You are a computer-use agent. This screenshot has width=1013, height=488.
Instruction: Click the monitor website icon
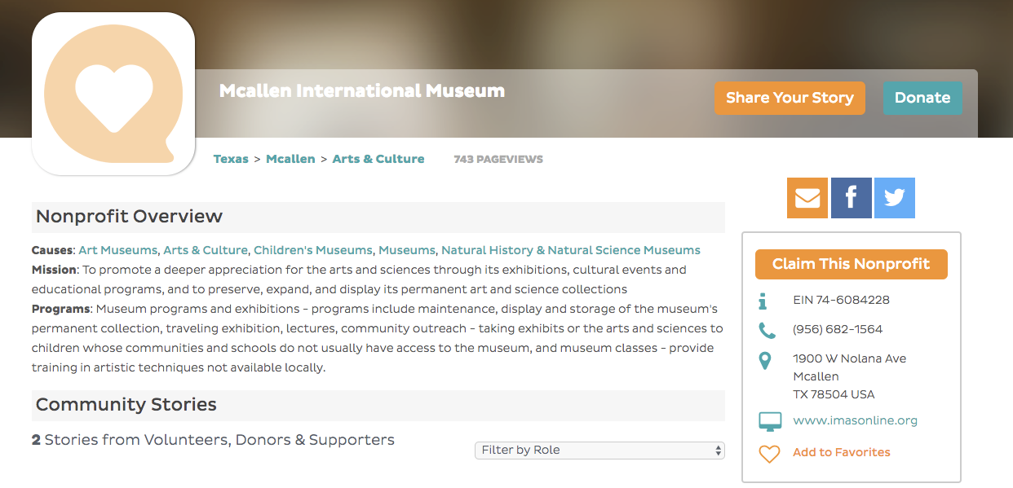770,421
